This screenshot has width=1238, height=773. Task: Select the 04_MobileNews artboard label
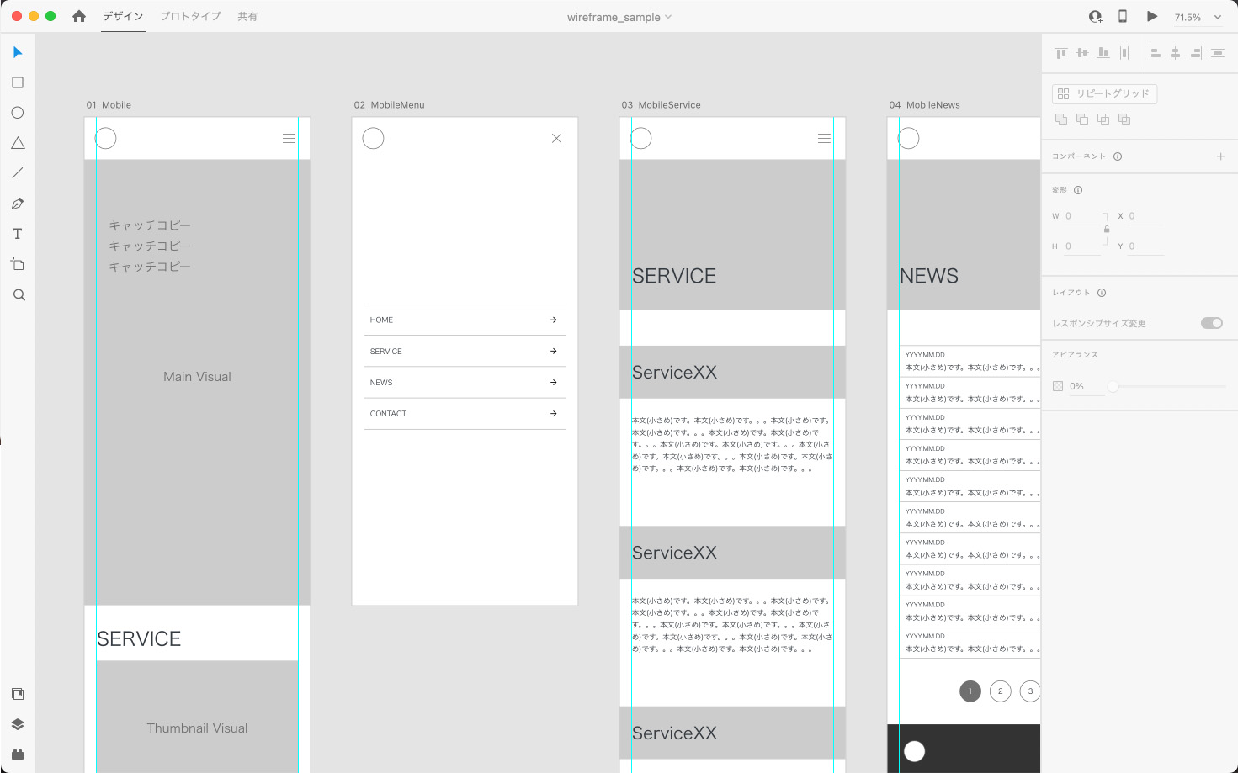click(x=924, y=105)
